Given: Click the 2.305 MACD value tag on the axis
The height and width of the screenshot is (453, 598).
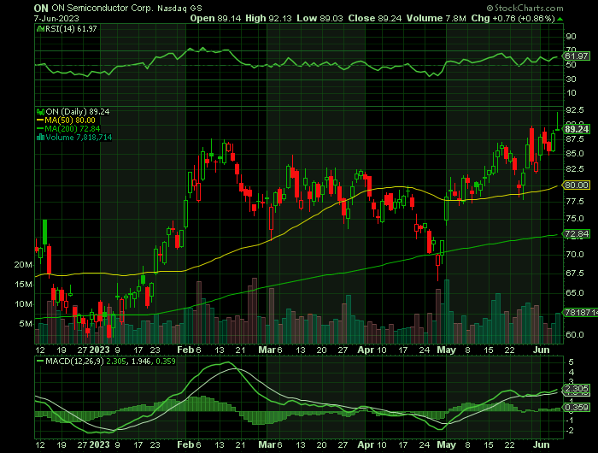Looking at the screenshot, I should (x=577, y=389).
